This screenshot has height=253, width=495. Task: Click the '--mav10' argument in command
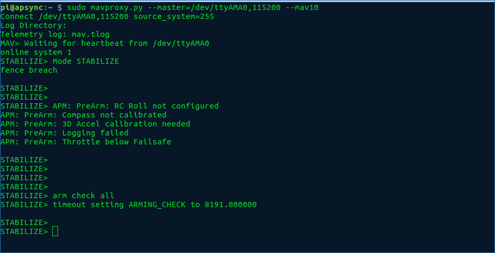pyautogui.click(x=302, y=7)
